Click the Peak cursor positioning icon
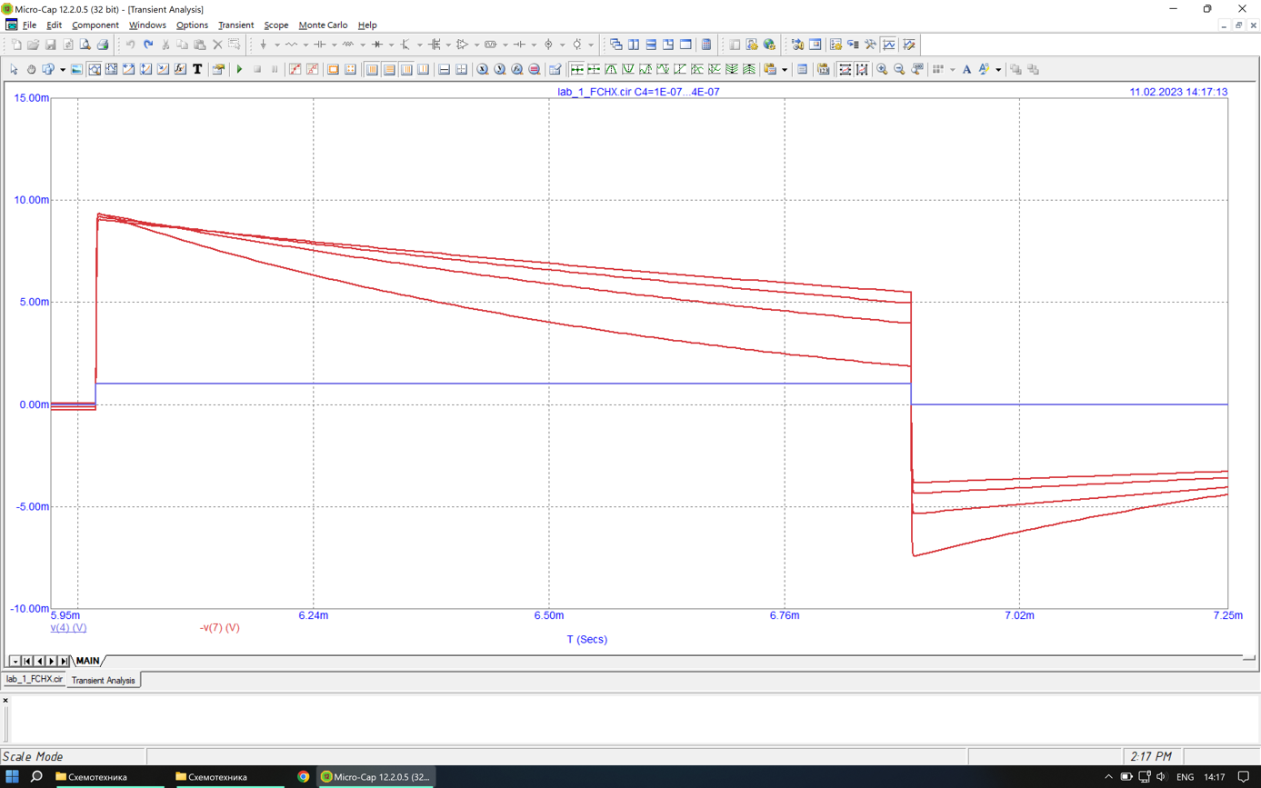1261x788 pixels. (611, 69)
